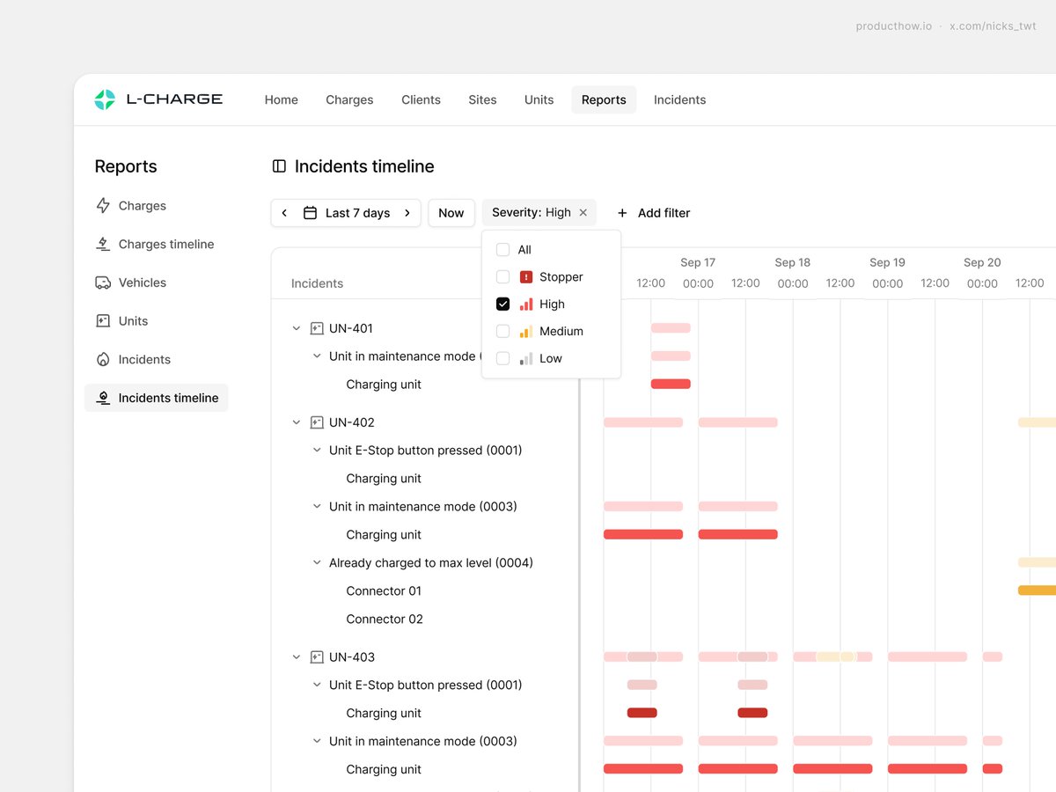Collapse Unit in maintenance mode (0003) under UN-402
Screen dimensions: 1056x792
317,507
